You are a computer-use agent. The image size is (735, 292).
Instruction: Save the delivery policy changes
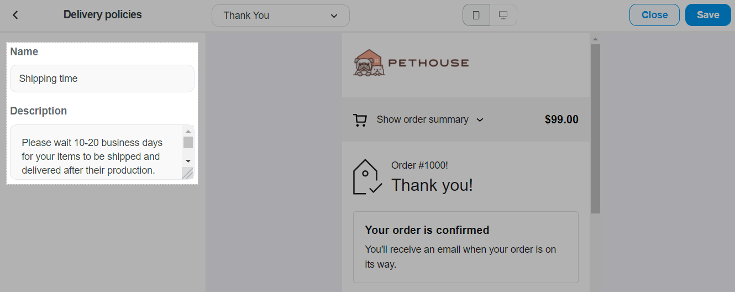[x=707, y=15]
